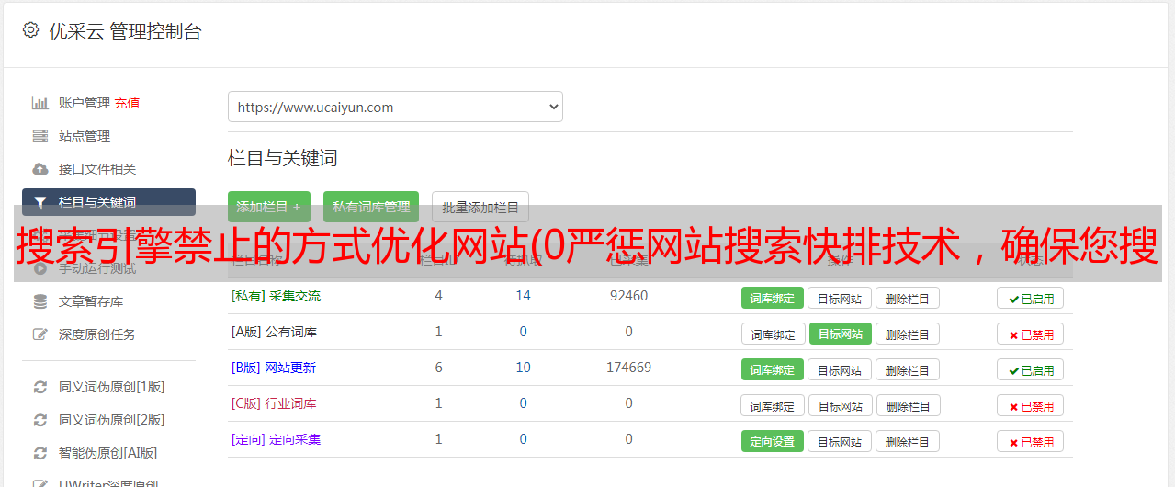This screenshot has height=487, width=1175.
Task: Click the [A版] 公有词库 column name
Action: [274, 332]
